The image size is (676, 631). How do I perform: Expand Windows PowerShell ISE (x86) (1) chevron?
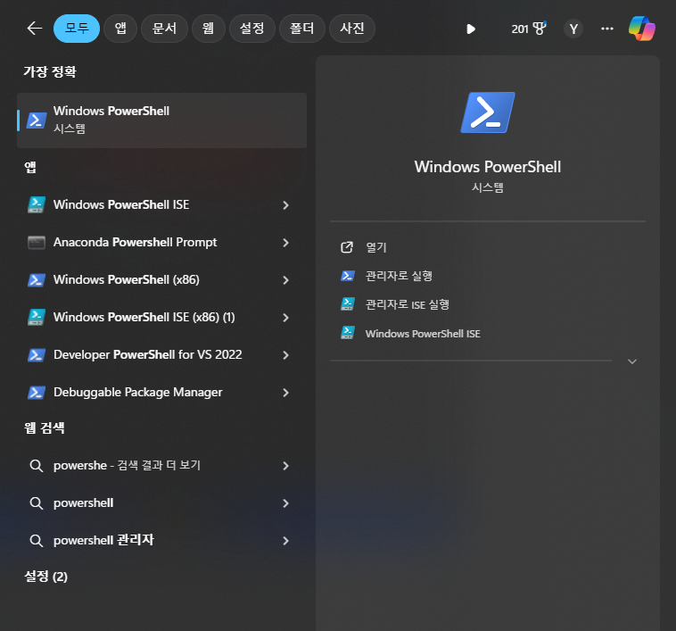click(286, 318)
